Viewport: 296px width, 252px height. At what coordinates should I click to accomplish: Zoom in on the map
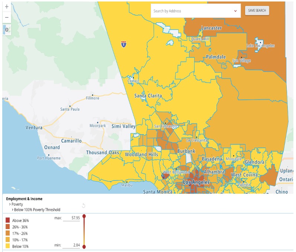(7, 7)
